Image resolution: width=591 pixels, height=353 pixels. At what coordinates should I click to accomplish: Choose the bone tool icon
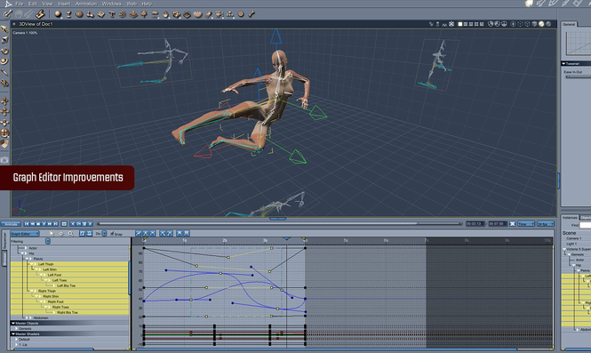[252, 14]
